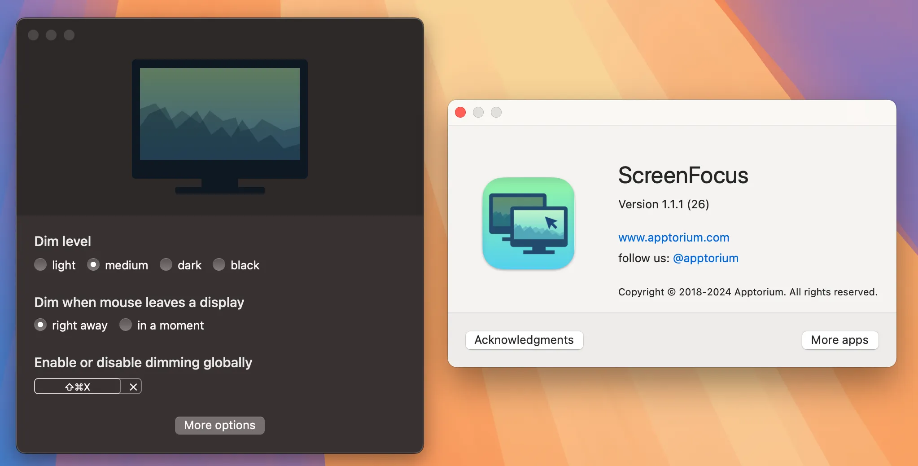Zoom the settings window with third button
This screenshot has height=466, width=918.
pos(69,35)
